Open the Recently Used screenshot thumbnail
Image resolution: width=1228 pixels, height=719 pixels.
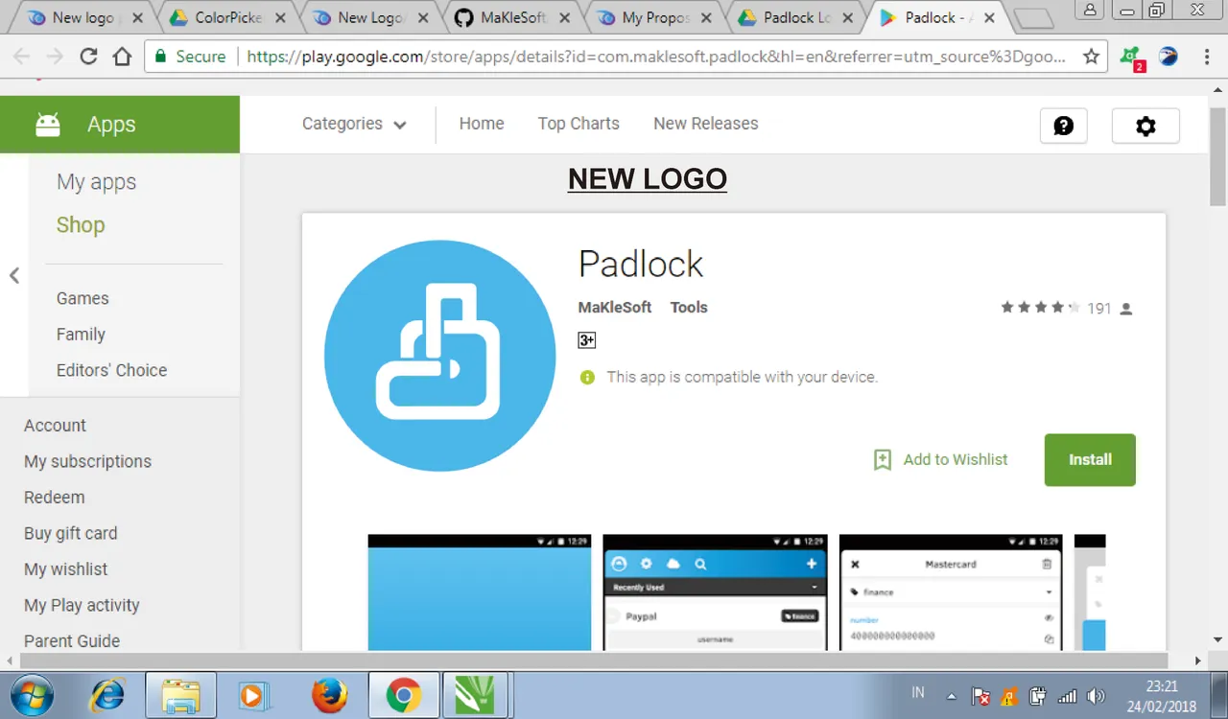[715, 592]
